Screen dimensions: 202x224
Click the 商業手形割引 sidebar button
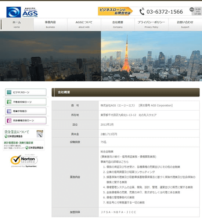(26, 111)
